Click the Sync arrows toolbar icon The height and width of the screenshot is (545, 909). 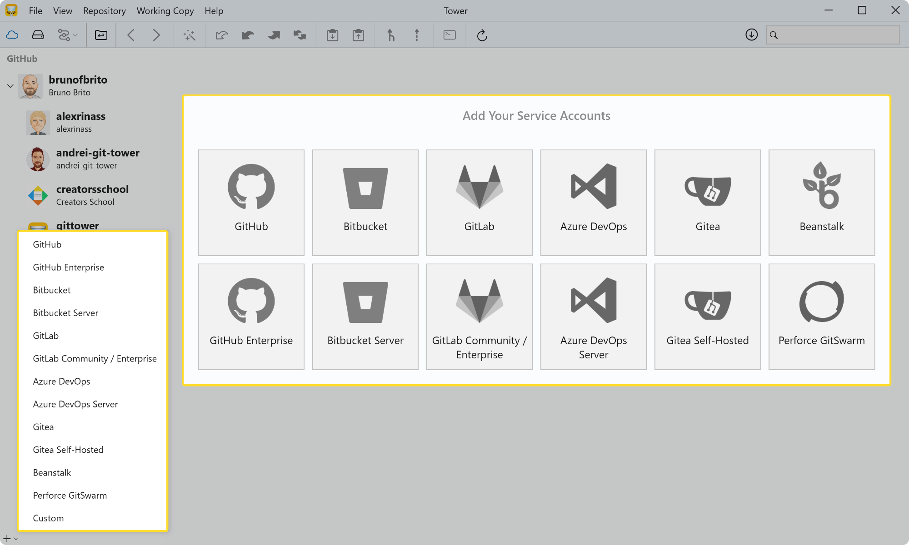pos(300,35)
